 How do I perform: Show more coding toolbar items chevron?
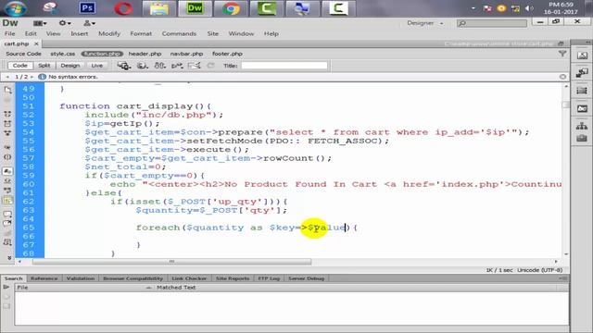click(x=9, y=258)
